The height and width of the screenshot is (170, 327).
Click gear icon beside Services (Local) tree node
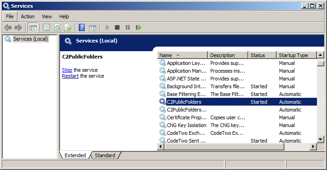8,39
